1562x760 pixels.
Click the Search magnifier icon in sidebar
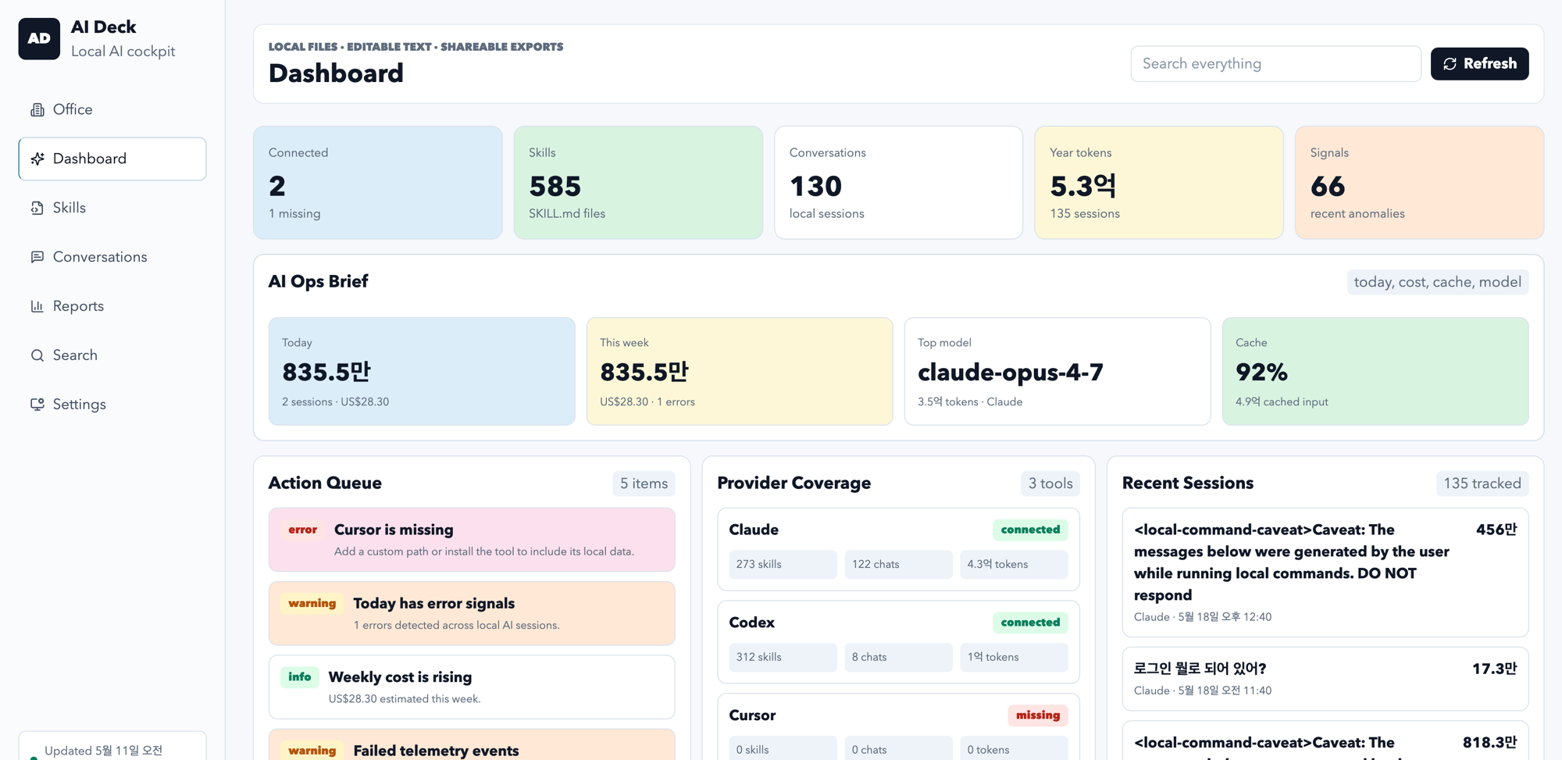tap(37, 356)
